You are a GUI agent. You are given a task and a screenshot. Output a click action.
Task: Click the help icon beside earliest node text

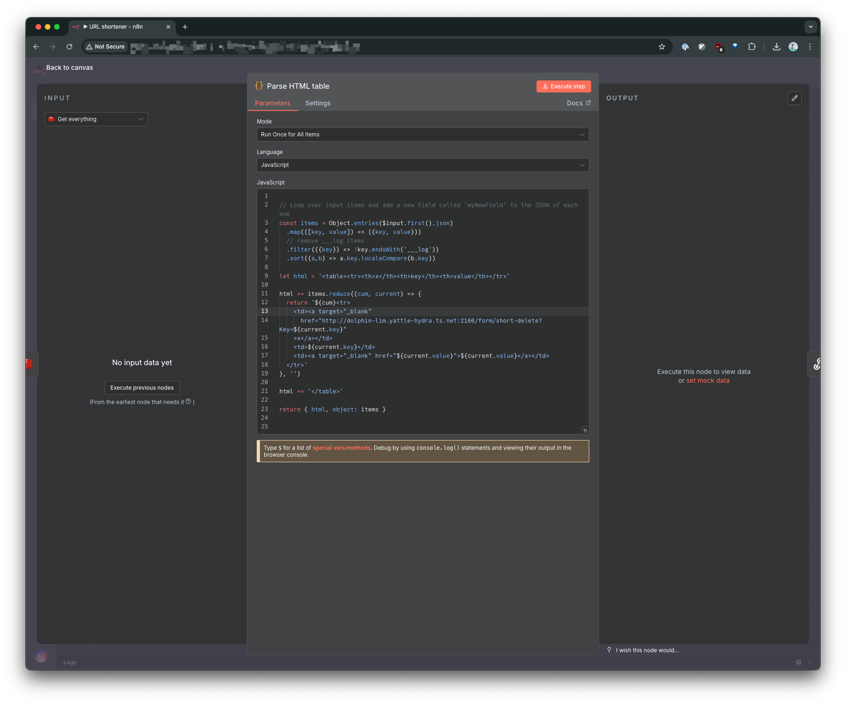tap(188, 402)
